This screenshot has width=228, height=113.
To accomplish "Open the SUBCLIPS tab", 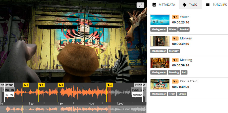I will 217,5.
